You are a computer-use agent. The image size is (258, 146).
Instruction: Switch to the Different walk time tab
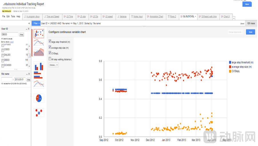click(x=208, y=17)
